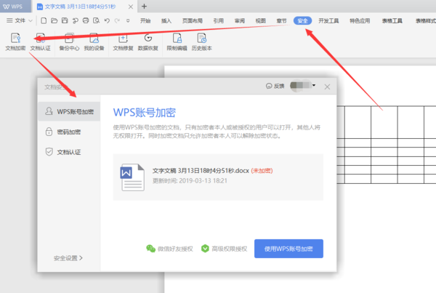Switch to the 页面布局 ribbon tab
Image resolution: width=436 pixels, height=293 pixels.
click(193, 21)
